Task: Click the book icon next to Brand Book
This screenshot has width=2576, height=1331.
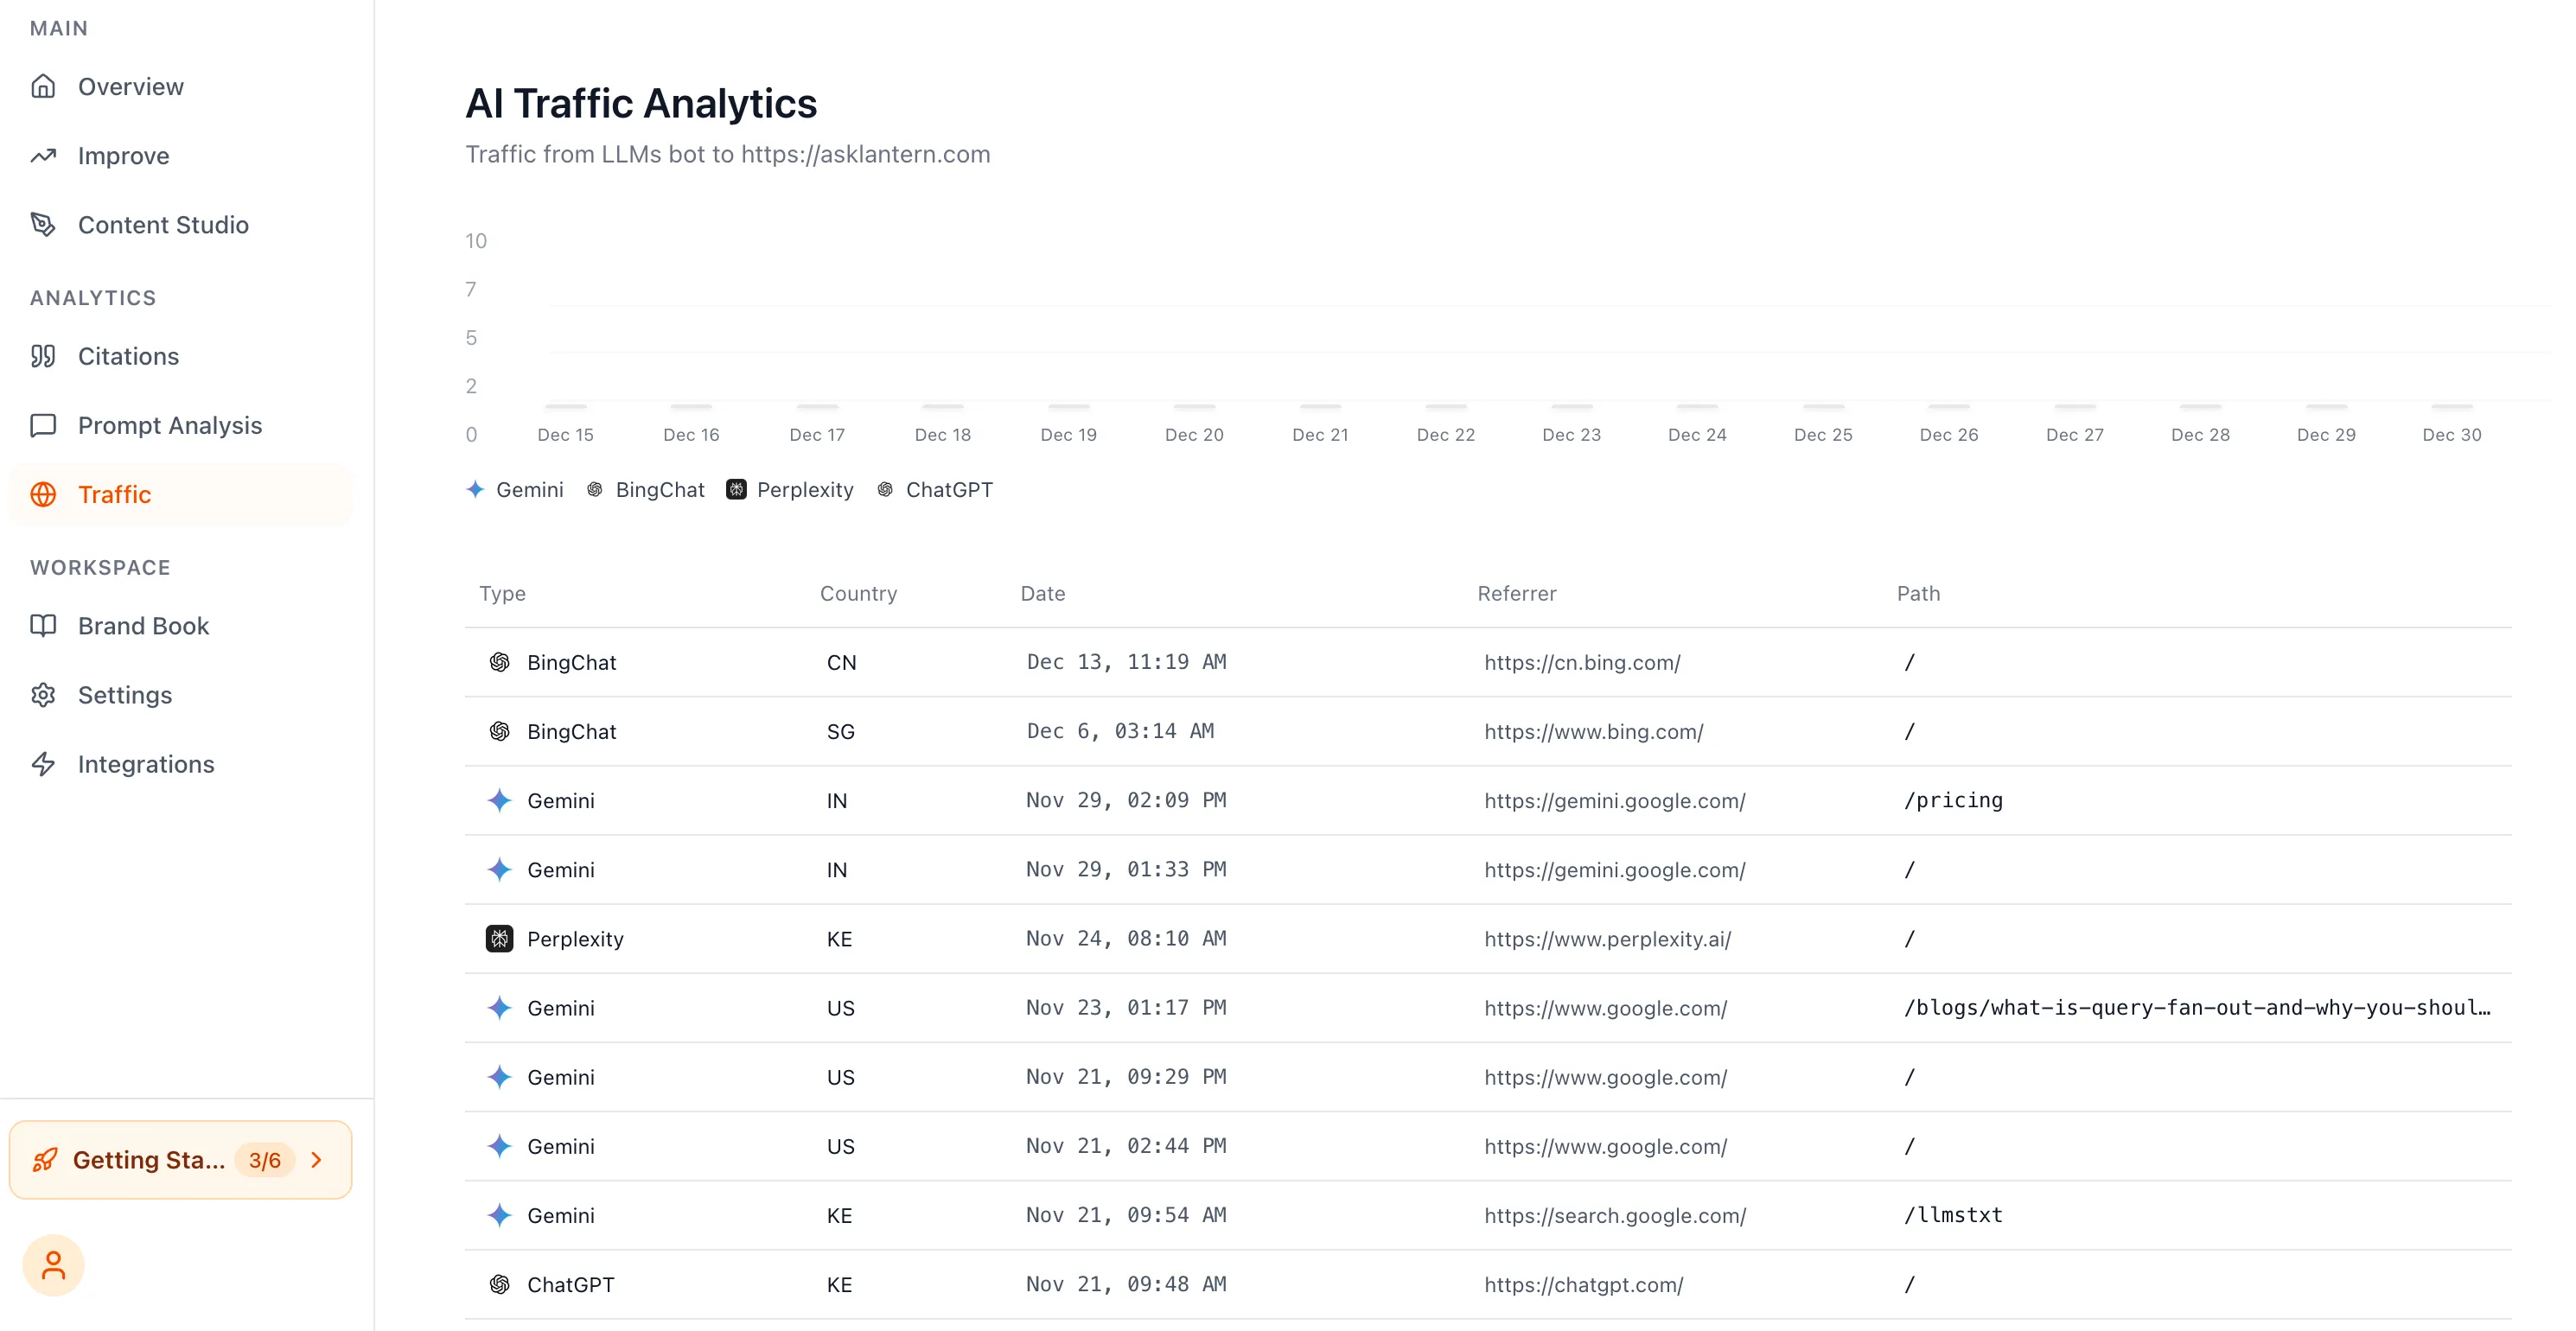Action: pos(45,625)
